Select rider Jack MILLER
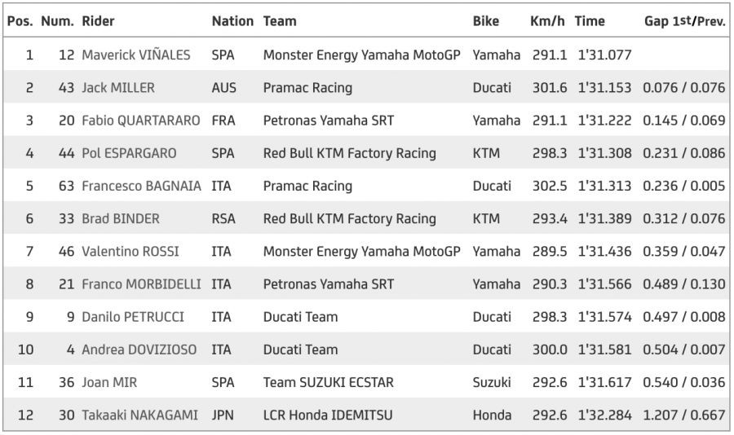The height and width of the screenshot is (435, 734). pyautogui.click(x=118, y=87)
